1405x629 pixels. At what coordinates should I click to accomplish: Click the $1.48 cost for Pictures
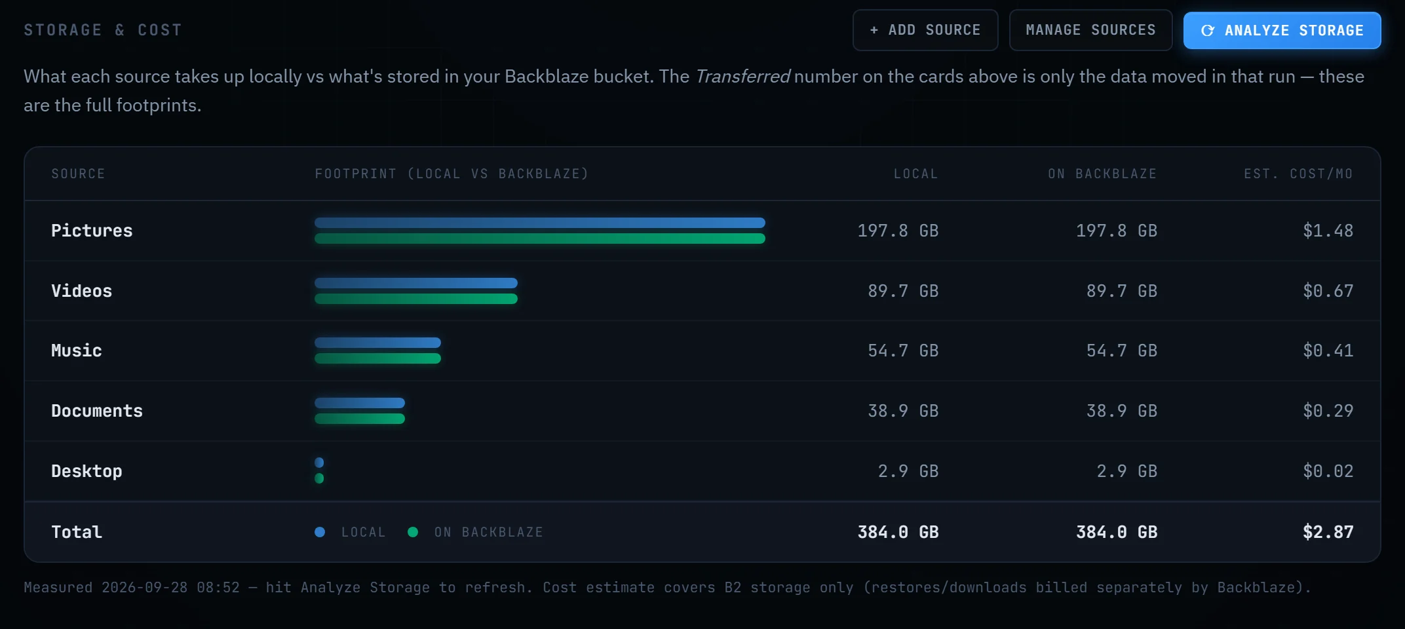coord(1328,231)
